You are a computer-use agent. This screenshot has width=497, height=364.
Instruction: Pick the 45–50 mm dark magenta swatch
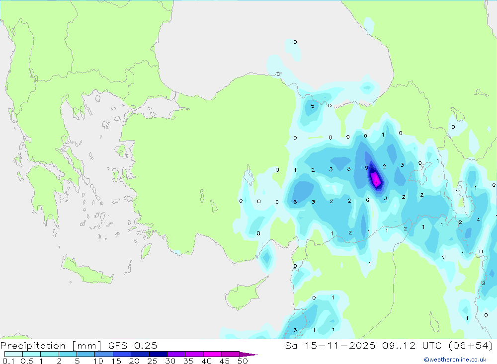pos(230,354)
